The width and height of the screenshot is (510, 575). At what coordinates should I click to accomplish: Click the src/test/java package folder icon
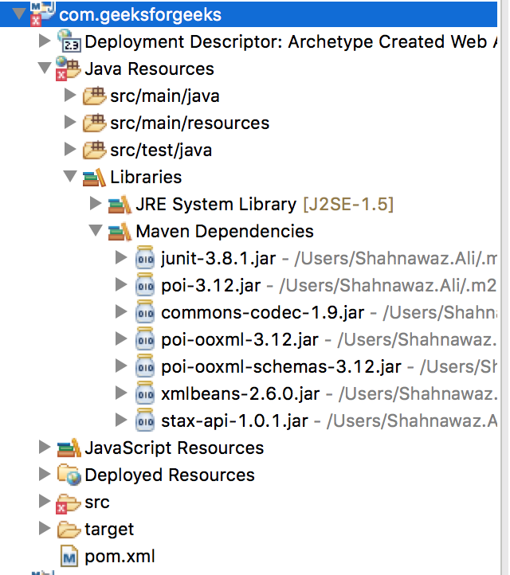tap(94, 150)
